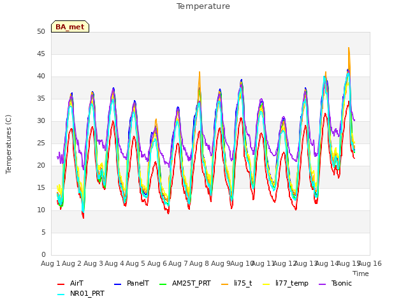This screenshot has height=306, width=408.
Task: Click the Aug 2 x-axis label
Action: pyautogui.click(x=72, y=263)
